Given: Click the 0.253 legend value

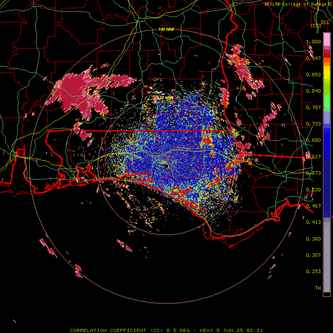Looking at the screenshot, I should click(x=313, y=272).
